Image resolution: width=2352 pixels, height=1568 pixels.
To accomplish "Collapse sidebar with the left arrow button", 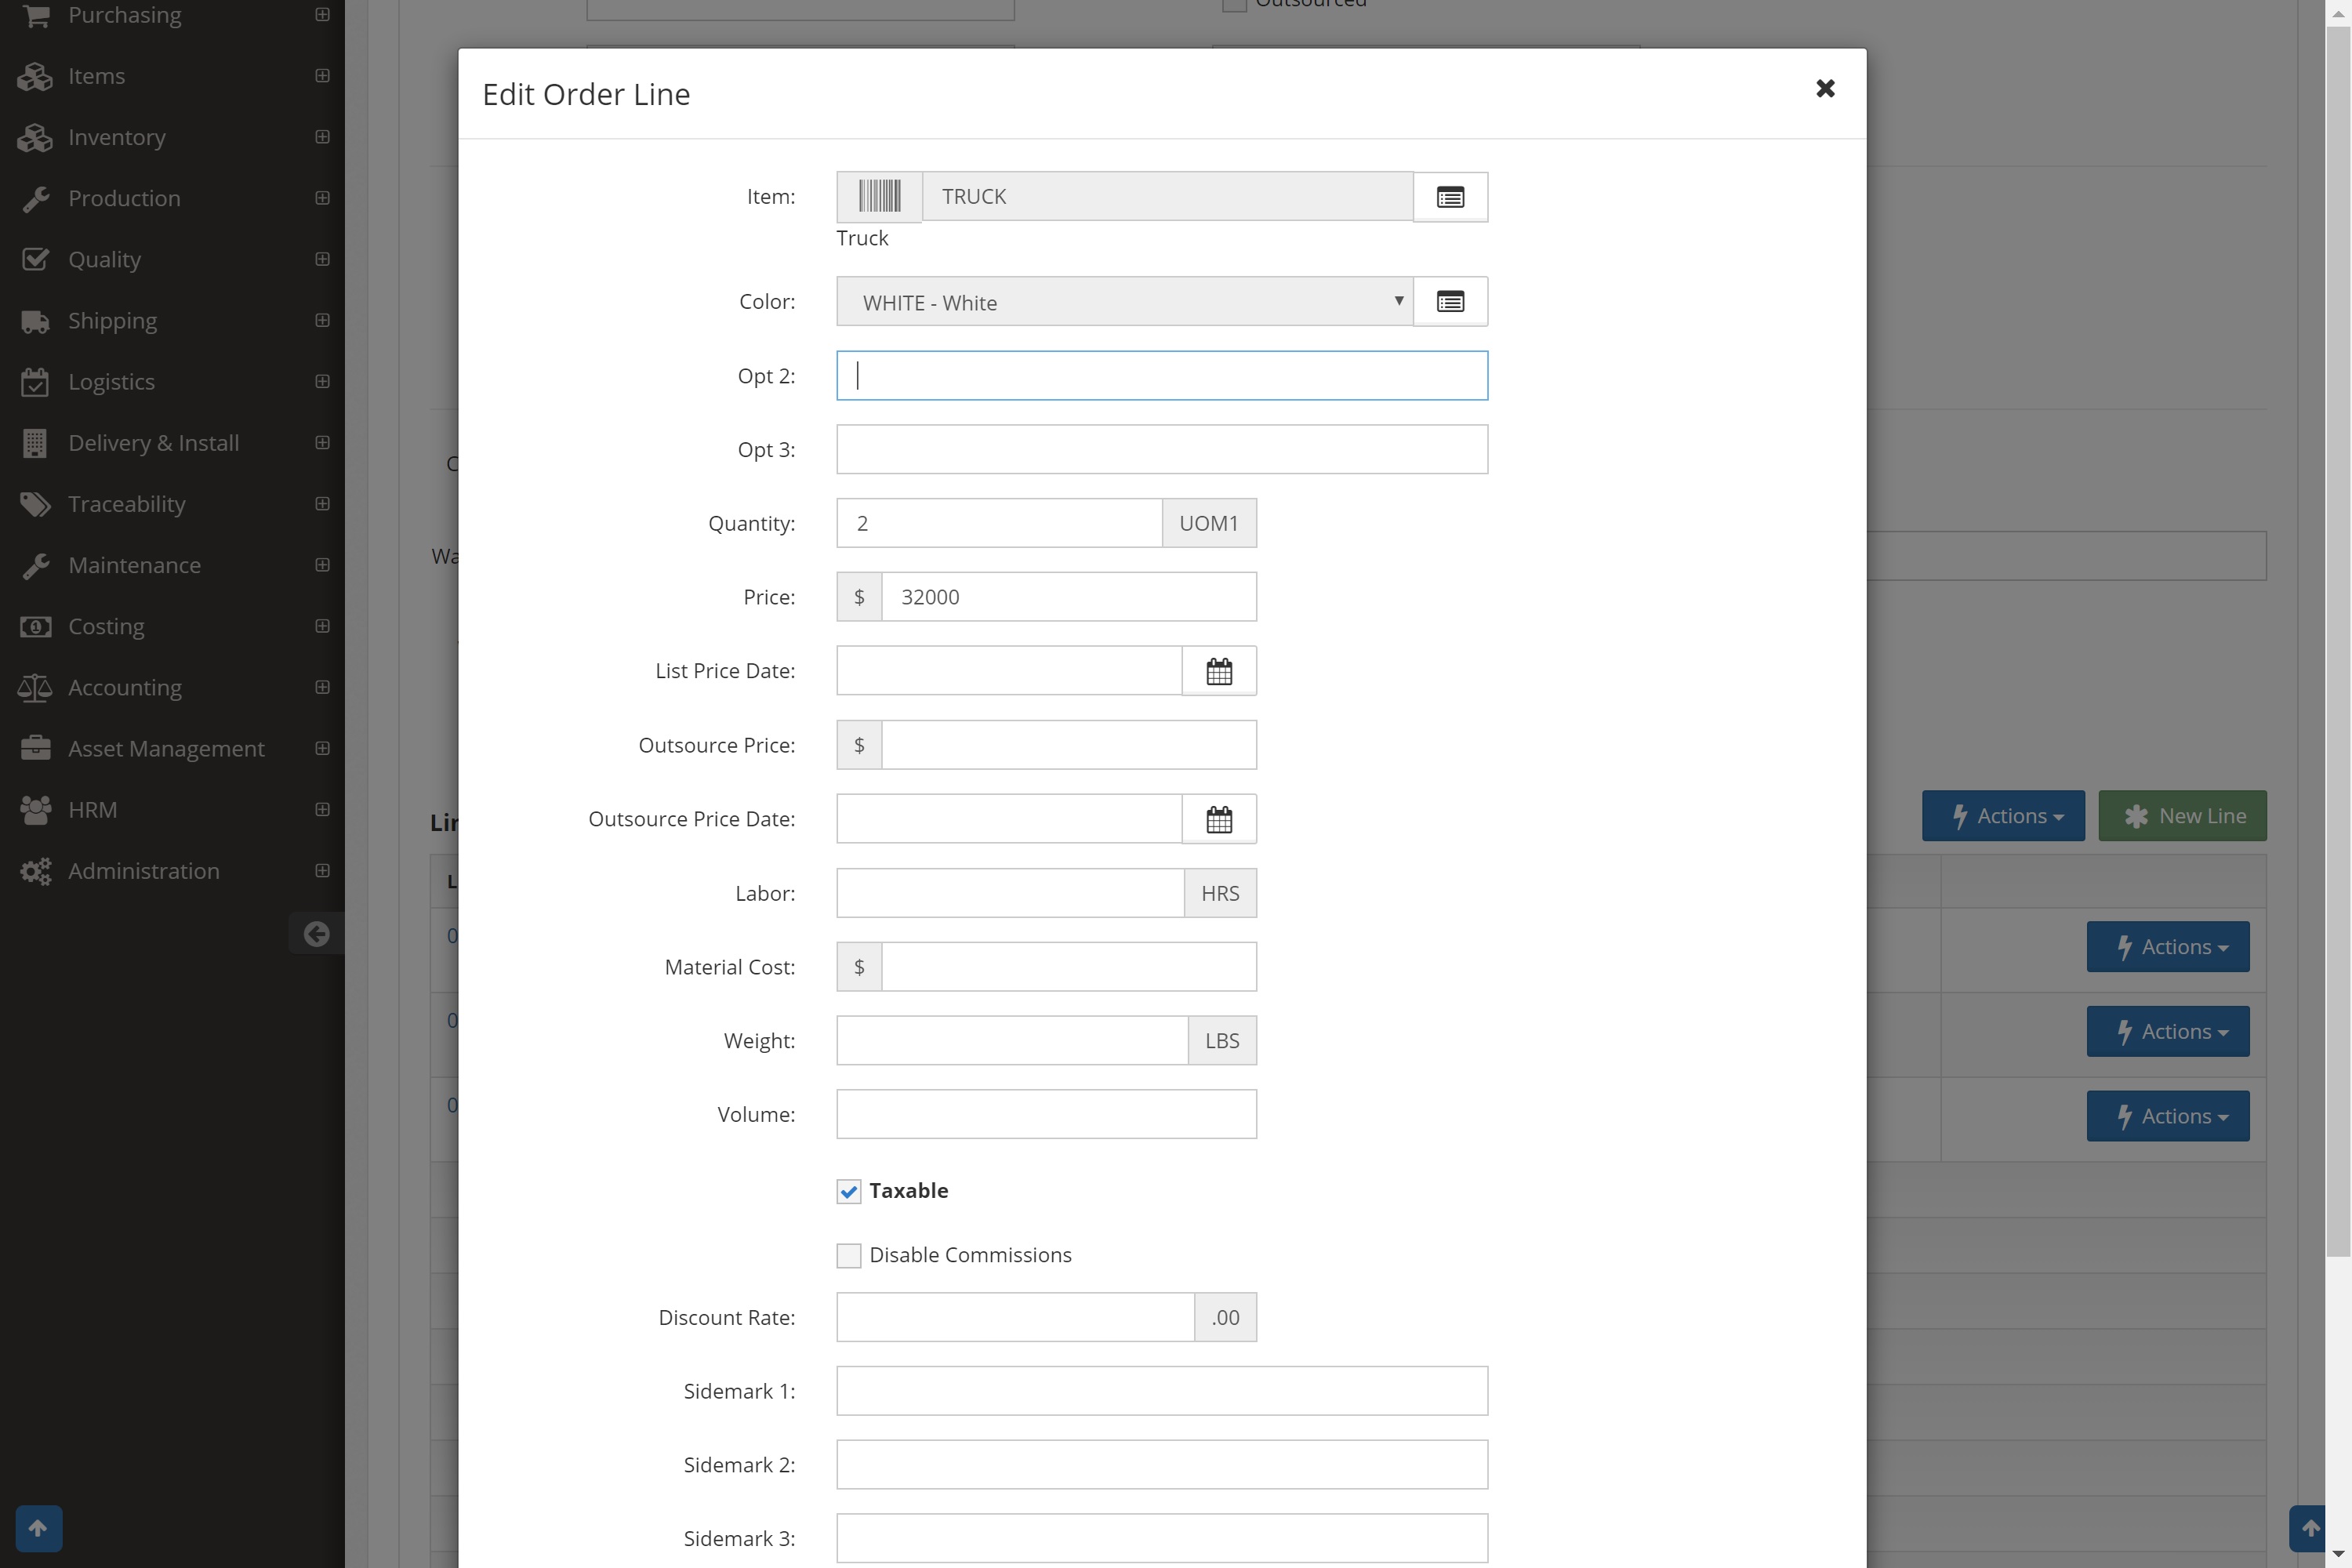I will coord(316,934).
